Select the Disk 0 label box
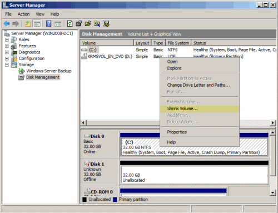Image resolution: width=278 pixels, height=213 pixels. point(100,144)
